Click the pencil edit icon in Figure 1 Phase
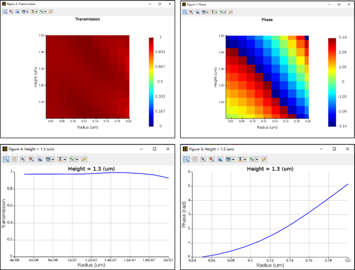Image resolution: width=355 pixels, height=270 pixels. [231, 11]
